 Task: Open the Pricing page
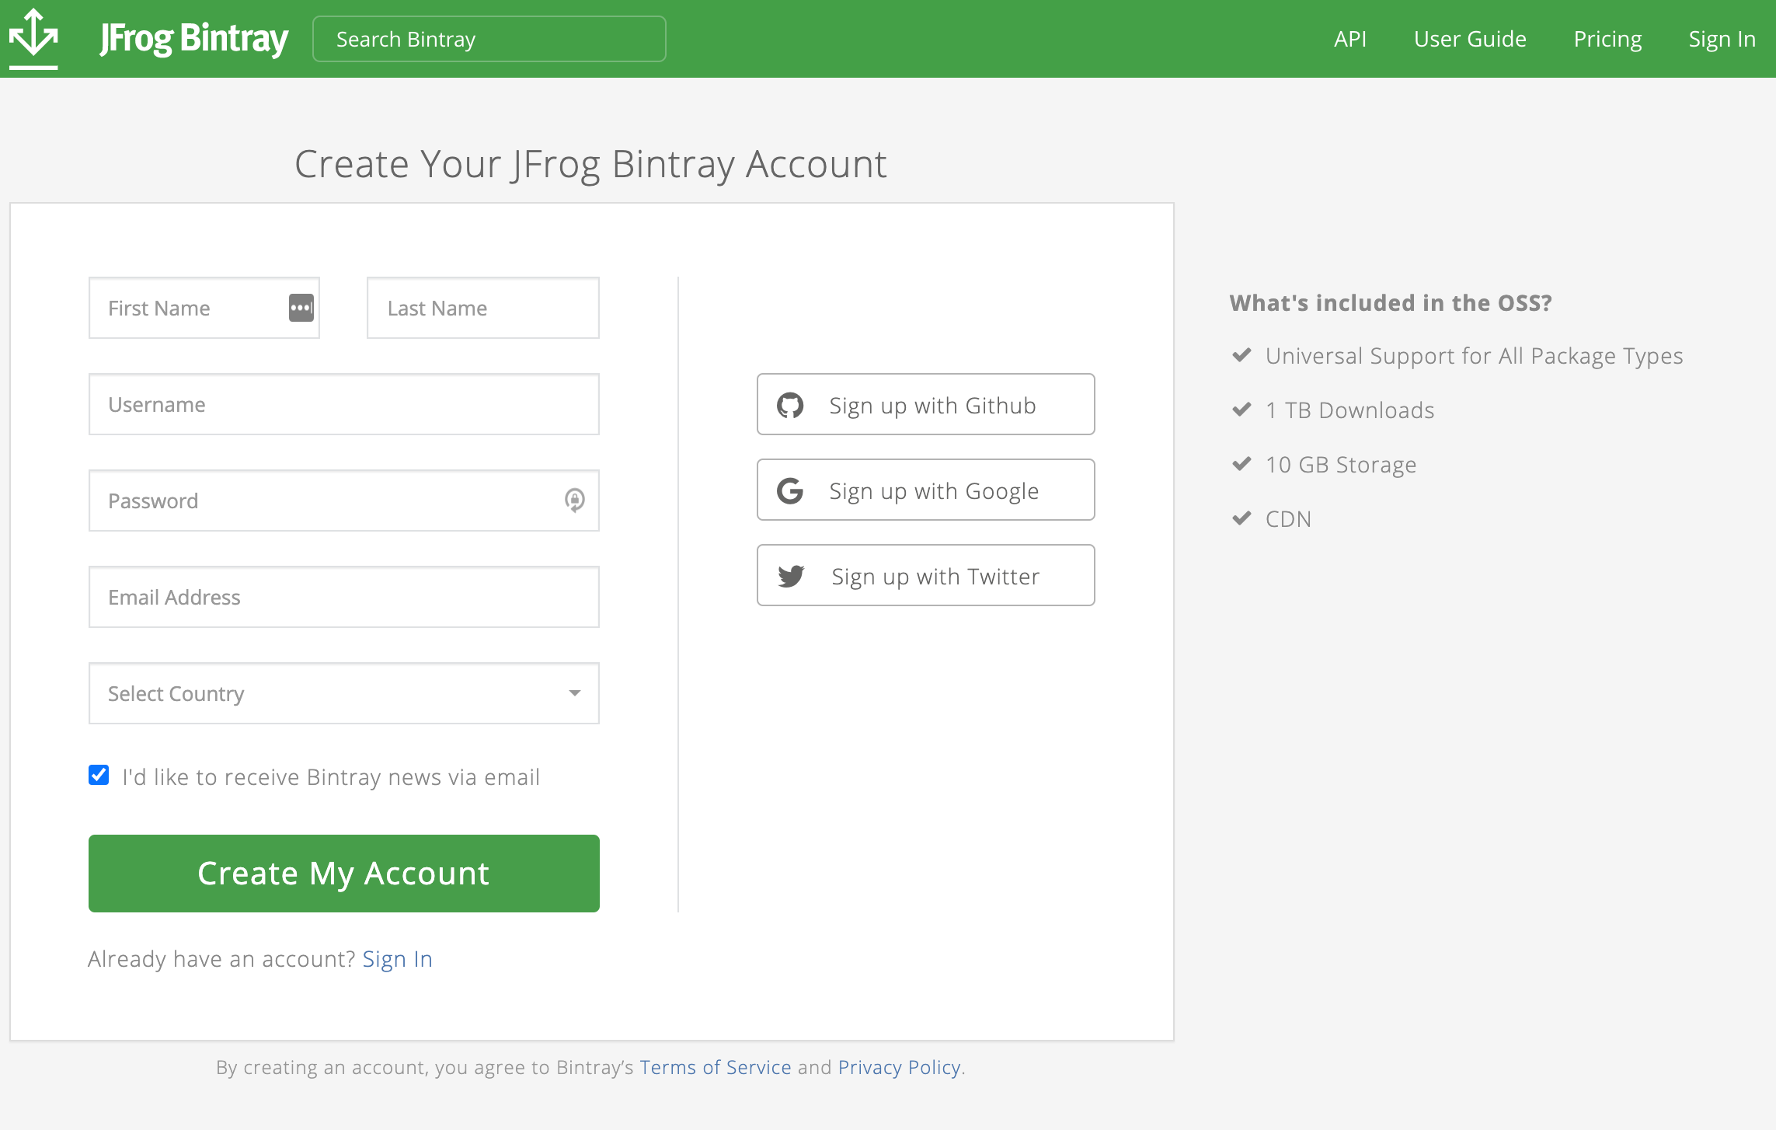coord(1607,38)
